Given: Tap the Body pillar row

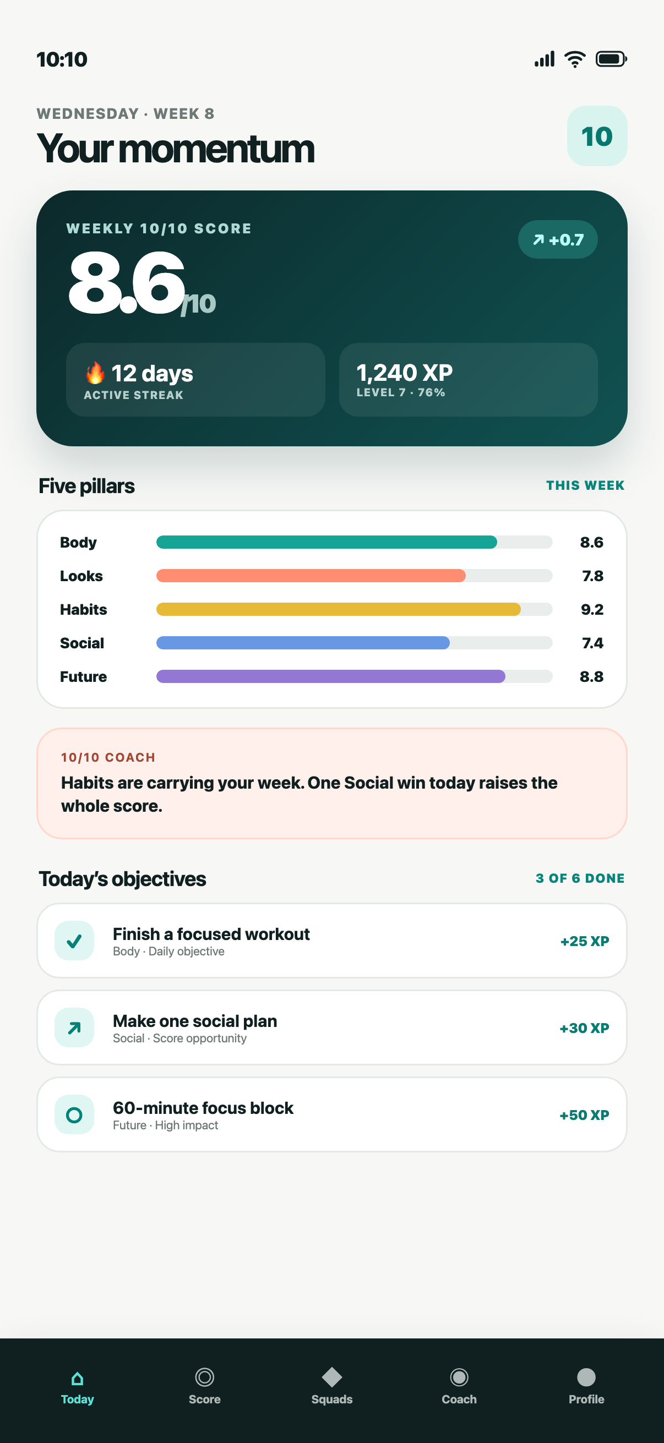Looking at the screenshot, I should point(331,542).
